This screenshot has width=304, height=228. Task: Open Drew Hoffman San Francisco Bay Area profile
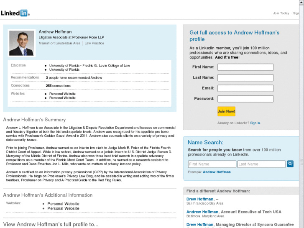point(200,199)
